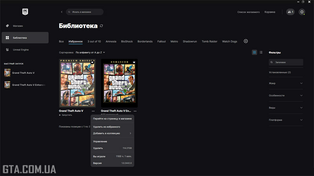Open three-dot menu for GTA V Enhanced
The image size is (314, 176).
(135, 111)
